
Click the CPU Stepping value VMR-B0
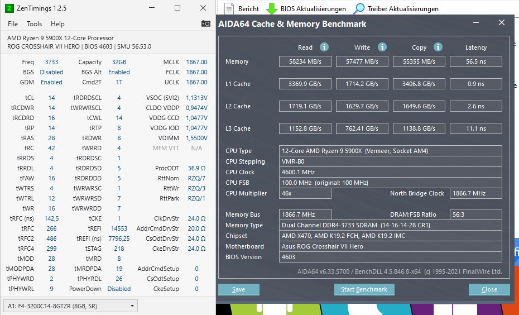pyautogui.click(x=391, y=161)
